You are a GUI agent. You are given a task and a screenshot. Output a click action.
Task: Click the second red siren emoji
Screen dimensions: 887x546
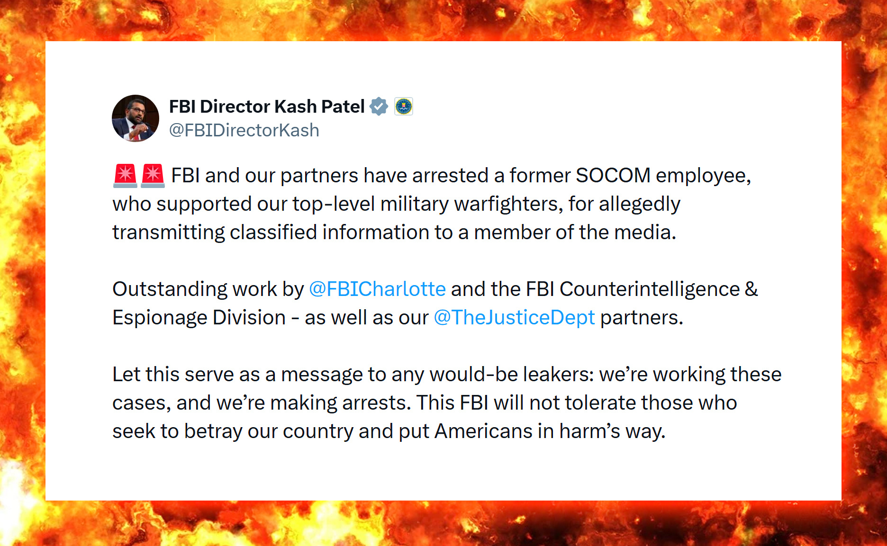click(x=153, y=176)
